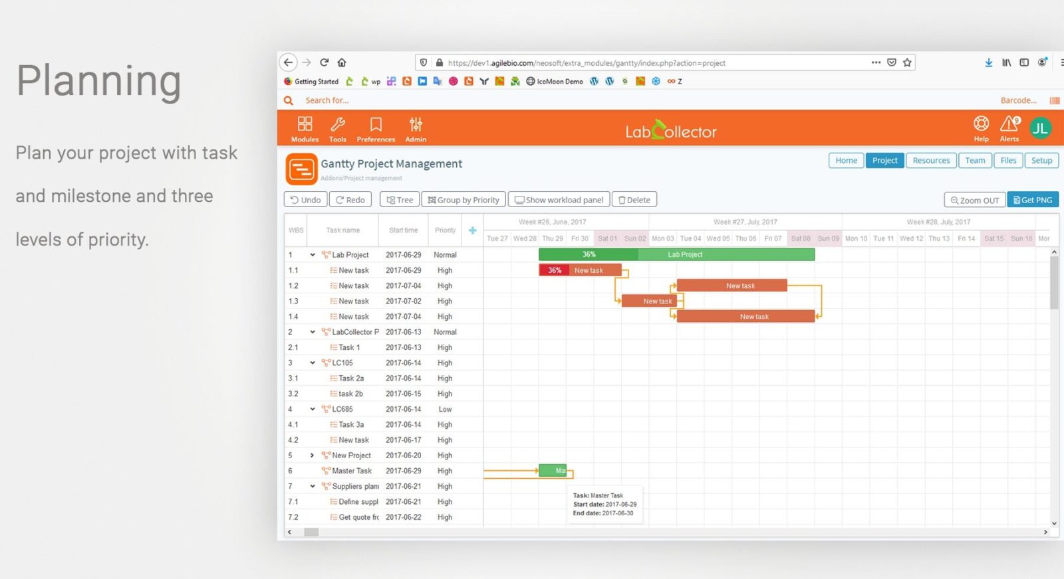
Task: Bookmark this page with the star
Action: [x=907, y=62]
